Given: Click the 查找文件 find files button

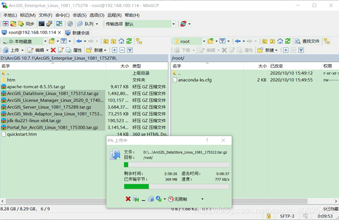Looking at the screenshot, I should point(307,41).
